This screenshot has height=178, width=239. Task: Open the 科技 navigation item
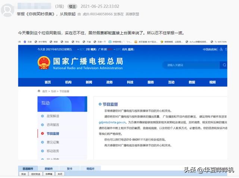(130, 82)
